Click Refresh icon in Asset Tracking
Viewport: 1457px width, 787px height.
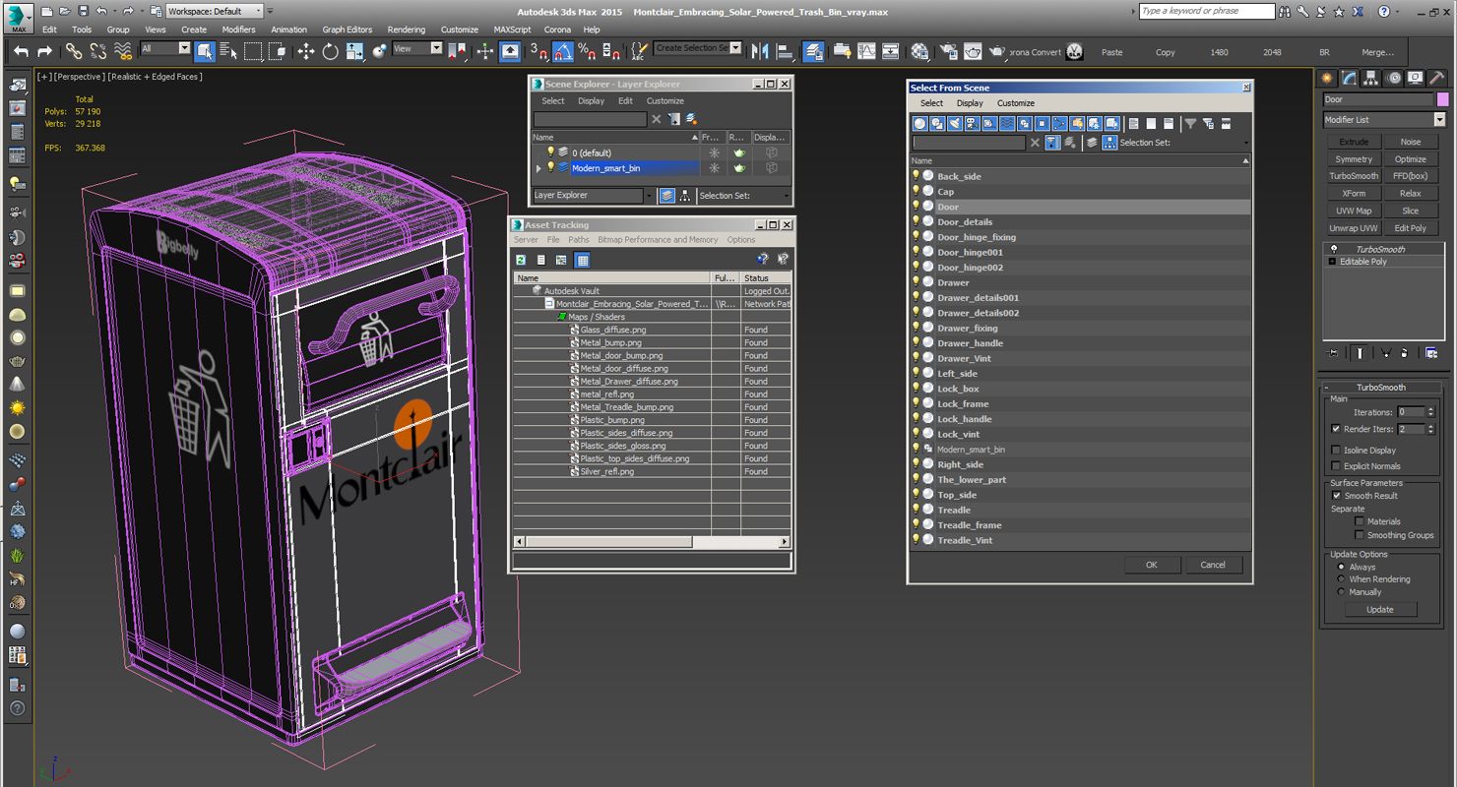click(x=521, y=260)
